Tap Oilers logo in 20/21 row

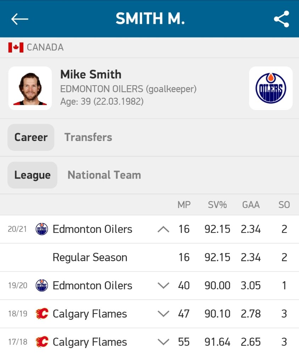click(42, 229)
